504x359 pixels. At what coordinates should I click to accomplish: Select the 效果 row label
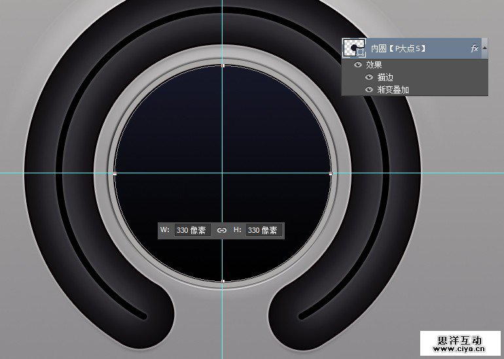coord(374,65)
